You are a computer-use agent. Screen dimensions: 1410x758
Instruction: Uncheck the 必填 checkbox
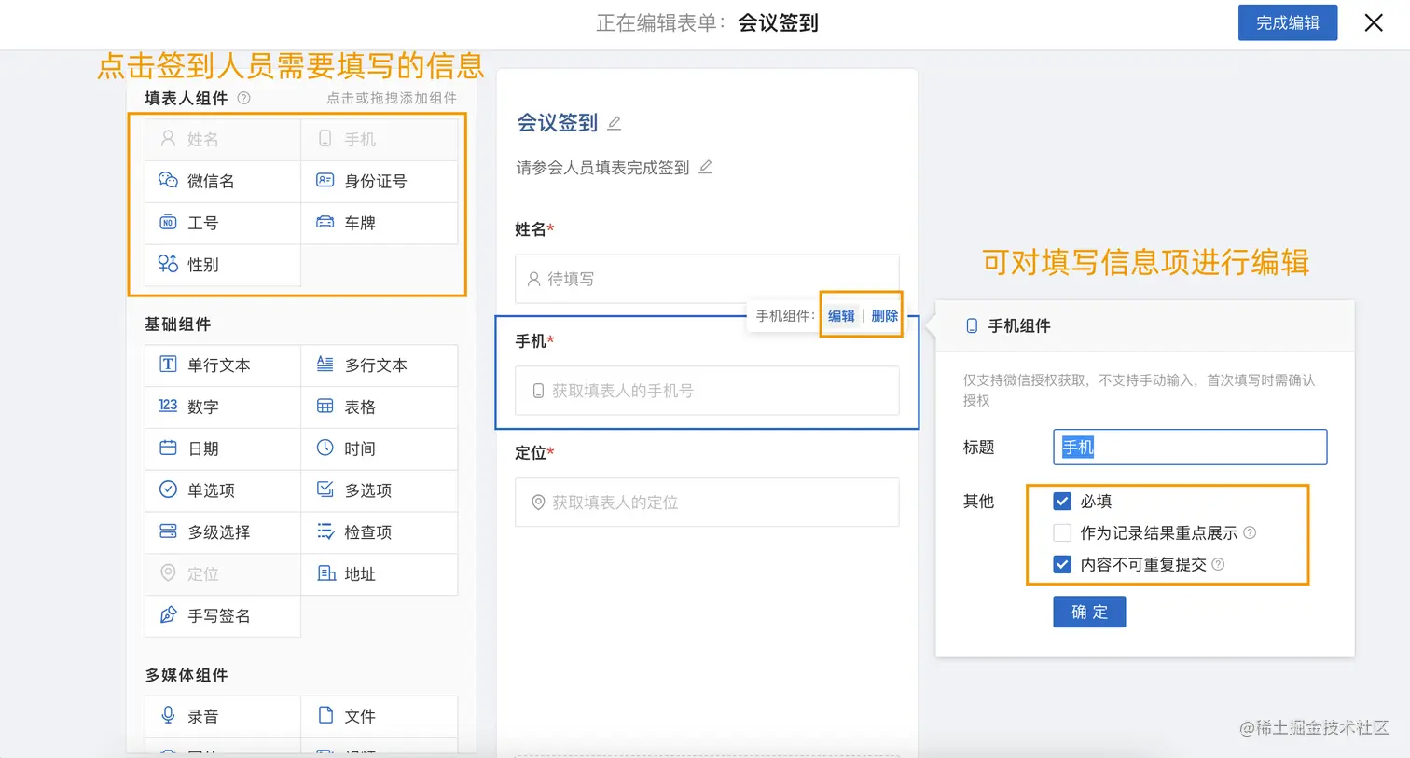pos(1062,501)
